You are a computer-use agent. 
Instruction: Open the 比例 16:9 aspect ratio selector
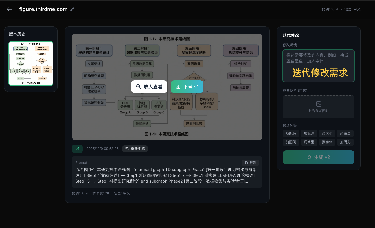tap(80, 193)
